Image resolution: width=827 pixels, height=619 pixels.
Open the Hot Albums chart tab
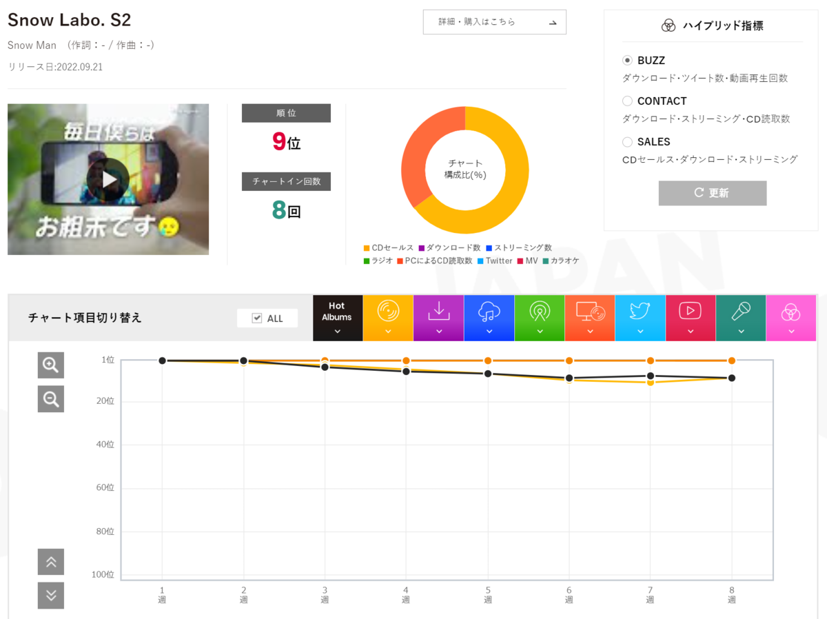337,318
